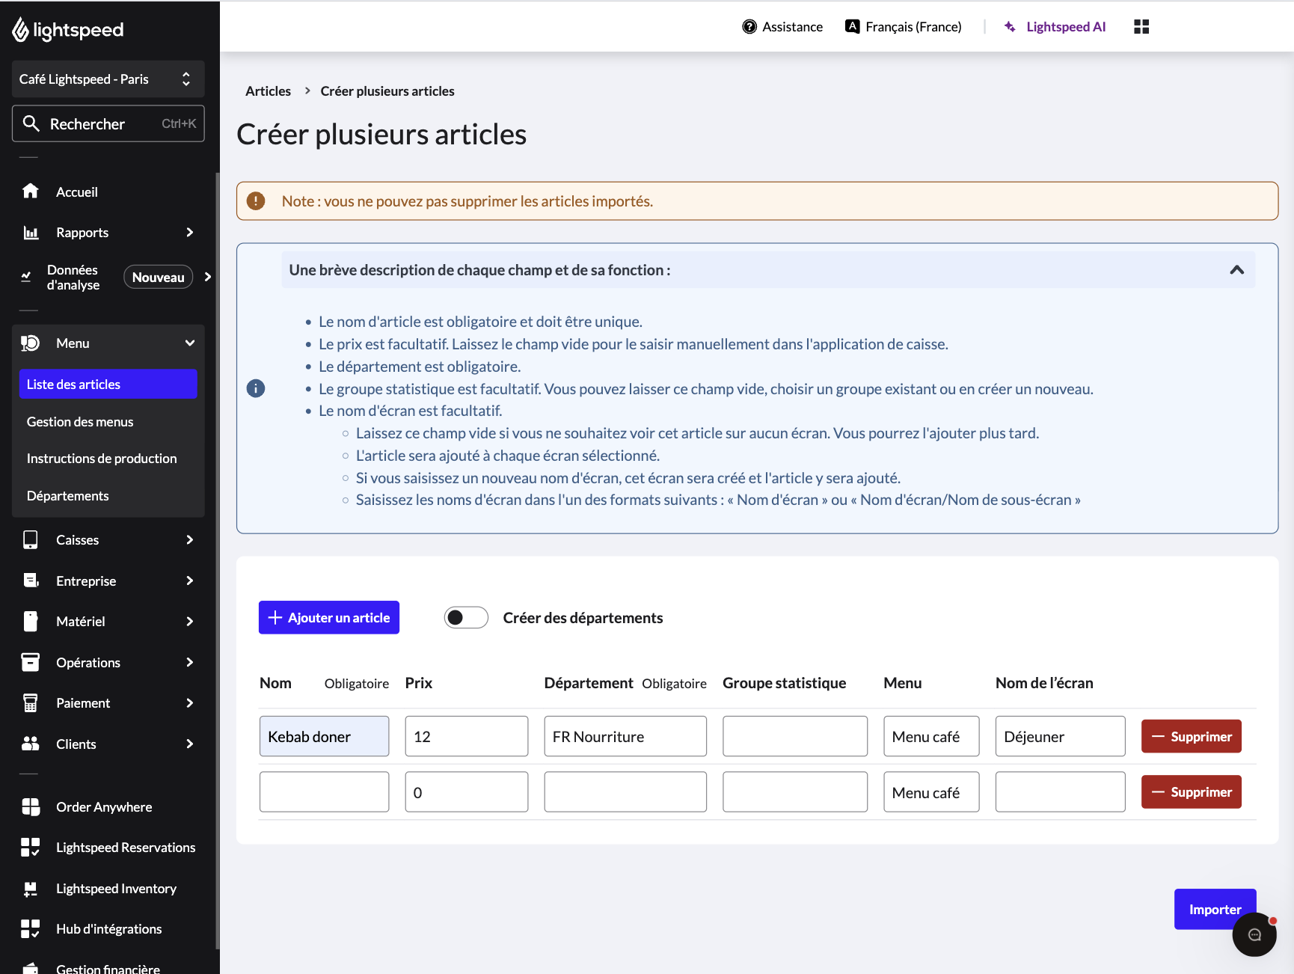The height and width of the screenshot is (974, 1294).
Task: Click the search magnifier icon
Action: pos(31,123)
